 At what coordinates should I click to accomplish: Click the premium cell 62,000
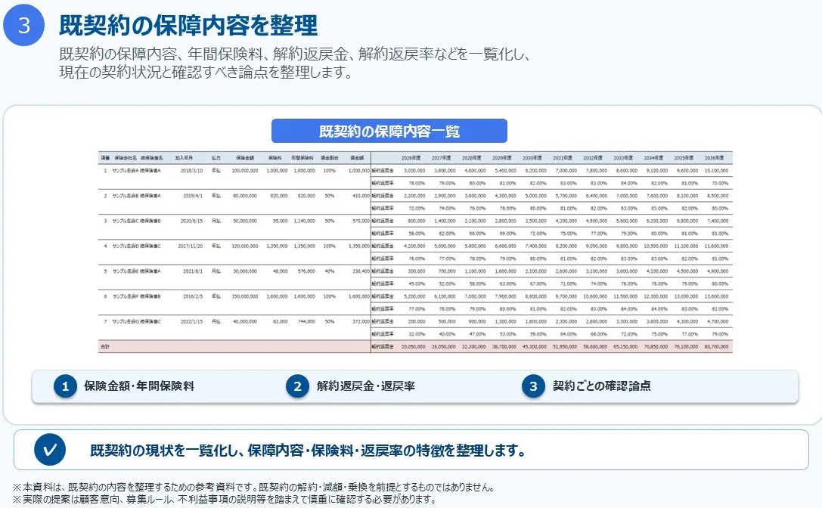coord(280,321)
